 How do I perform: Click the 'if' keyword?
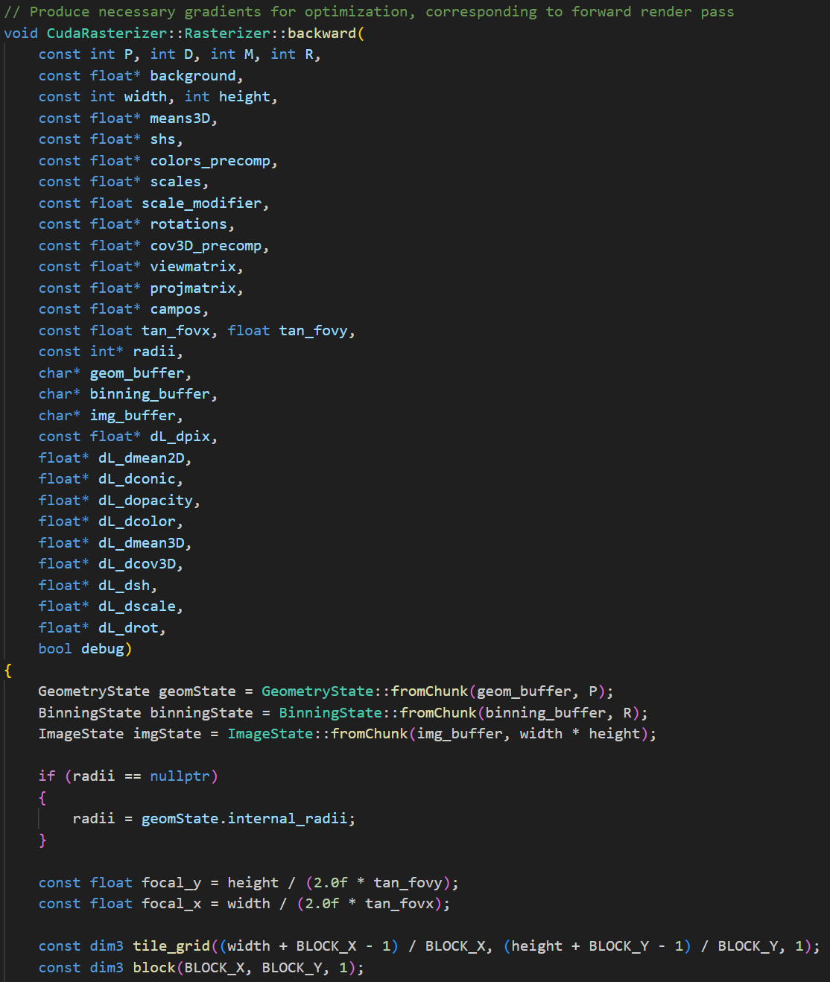47,776
